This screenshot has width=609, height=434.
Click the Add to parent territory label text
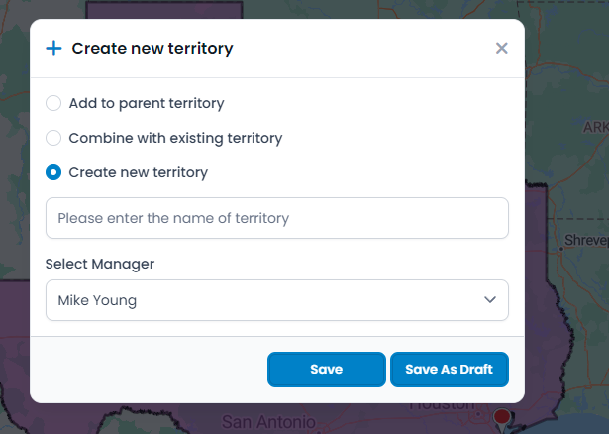[x=147, y=103]
